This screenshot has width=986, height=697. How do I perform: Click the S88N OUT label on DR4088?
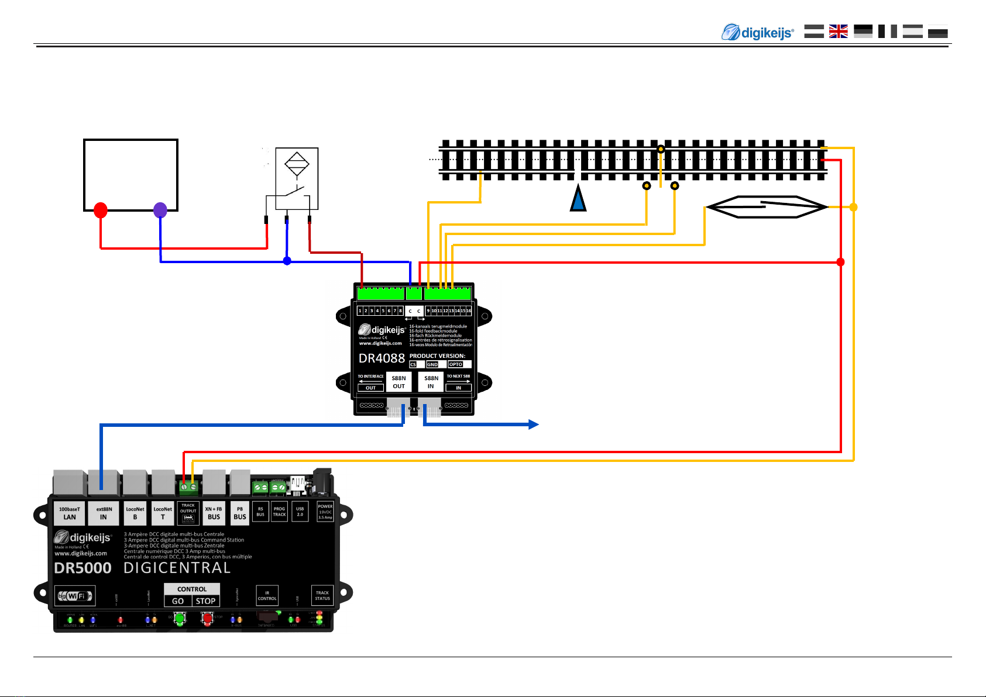click(x=398, y=382)
